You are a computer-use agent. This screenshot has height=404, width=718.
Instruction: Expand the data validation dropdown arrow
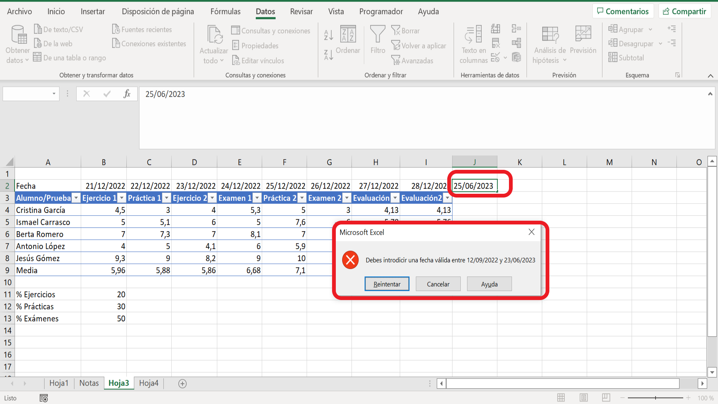[x=505, y=58]
